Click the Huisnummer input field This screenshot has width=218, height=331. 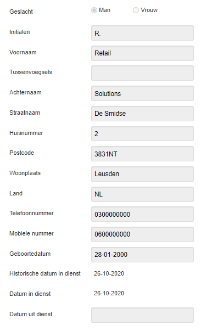click(142, 133)
